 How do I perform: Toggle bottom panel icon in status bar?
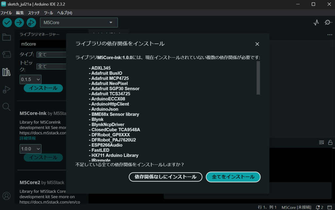click(330, 207)
